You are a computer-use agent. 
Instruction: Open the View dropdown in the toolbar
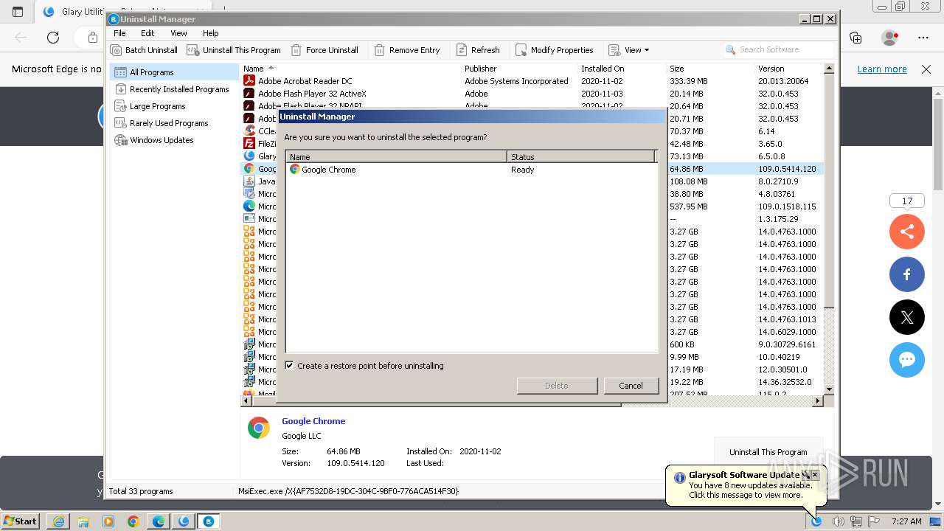[x=629, y=50]
